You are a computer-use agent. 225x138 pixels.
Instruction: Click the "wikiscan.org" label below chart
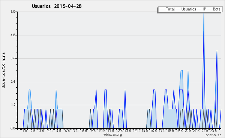coord(112,135)
